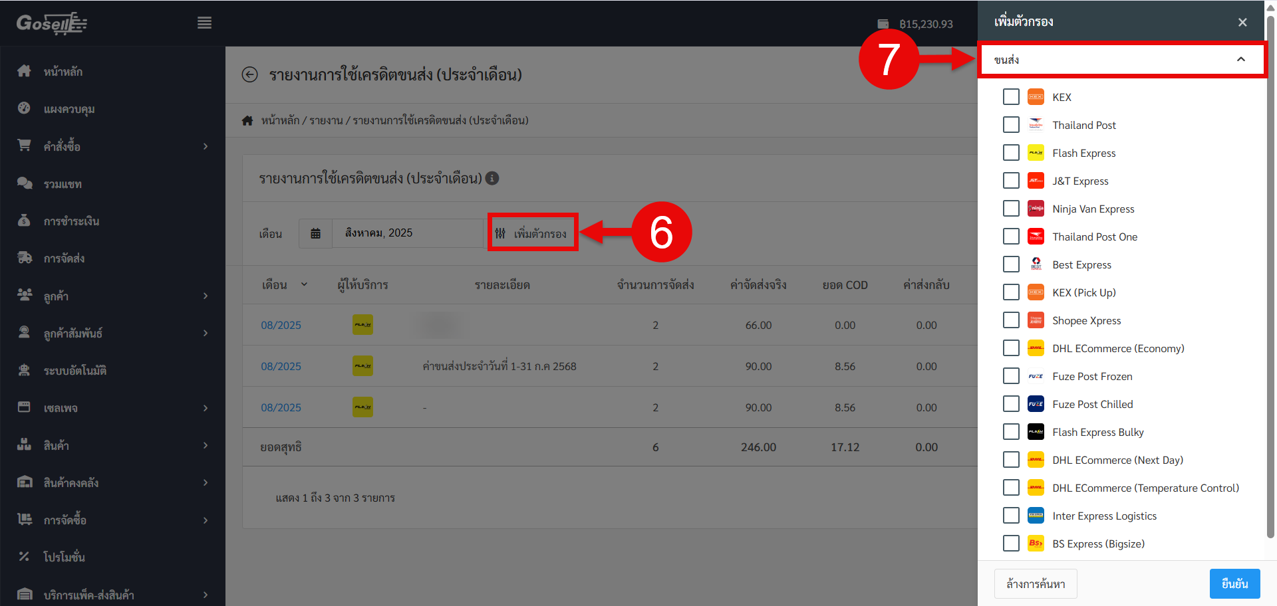Close the filter panel with X

(1242, 22)
